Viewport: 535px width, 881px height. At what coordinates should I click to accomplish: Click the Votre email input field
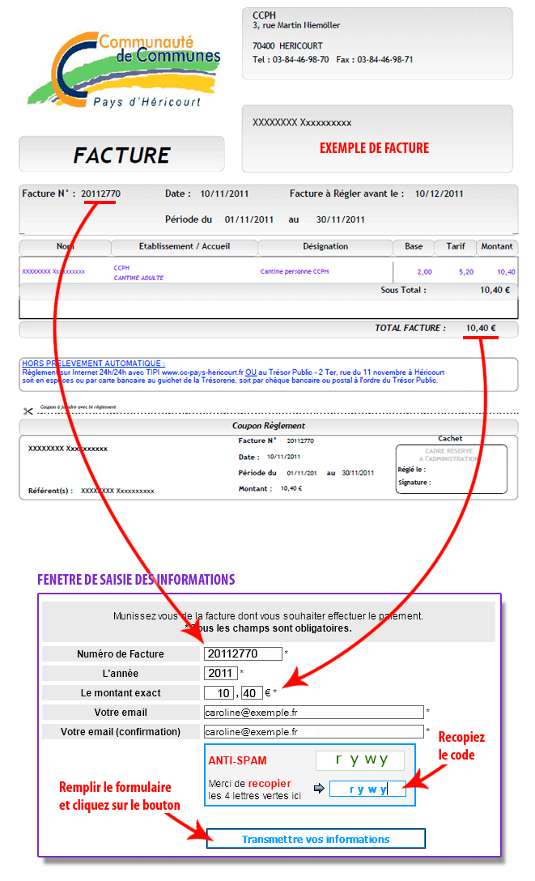point(313,712)
